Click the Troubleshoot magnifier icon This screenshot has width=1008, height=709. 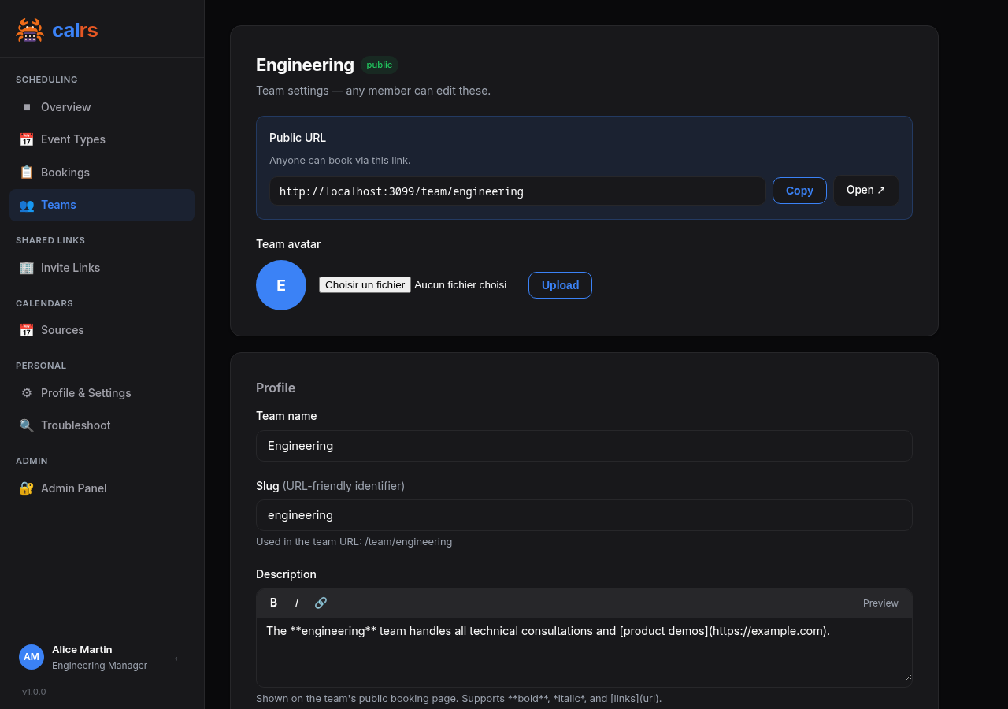pos(27,425)
